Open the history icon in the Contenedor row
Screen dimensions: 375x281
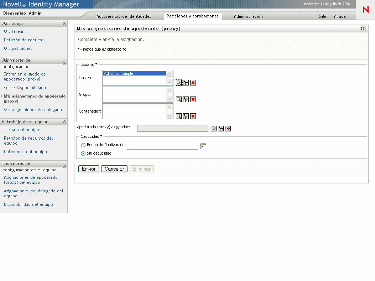click(x=186, y=116)
